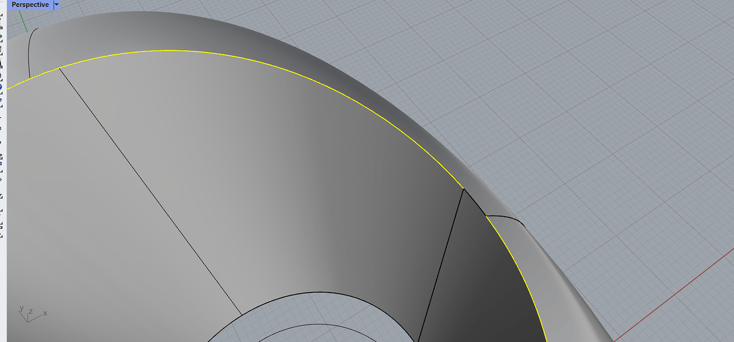The image size is (734, 342).
Task: Expand the Perspective viewport dropdown arrow
Action: (56, 4)
